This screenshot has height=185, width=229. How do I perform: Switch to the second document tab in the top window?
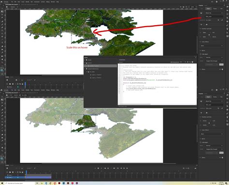tap(29, 4)
